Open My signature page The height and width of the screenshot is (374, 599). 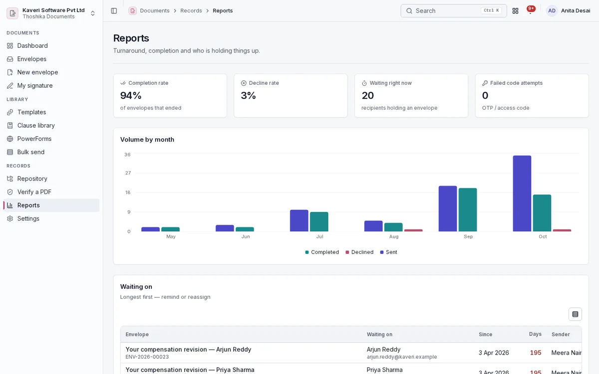tap(51, 85)
